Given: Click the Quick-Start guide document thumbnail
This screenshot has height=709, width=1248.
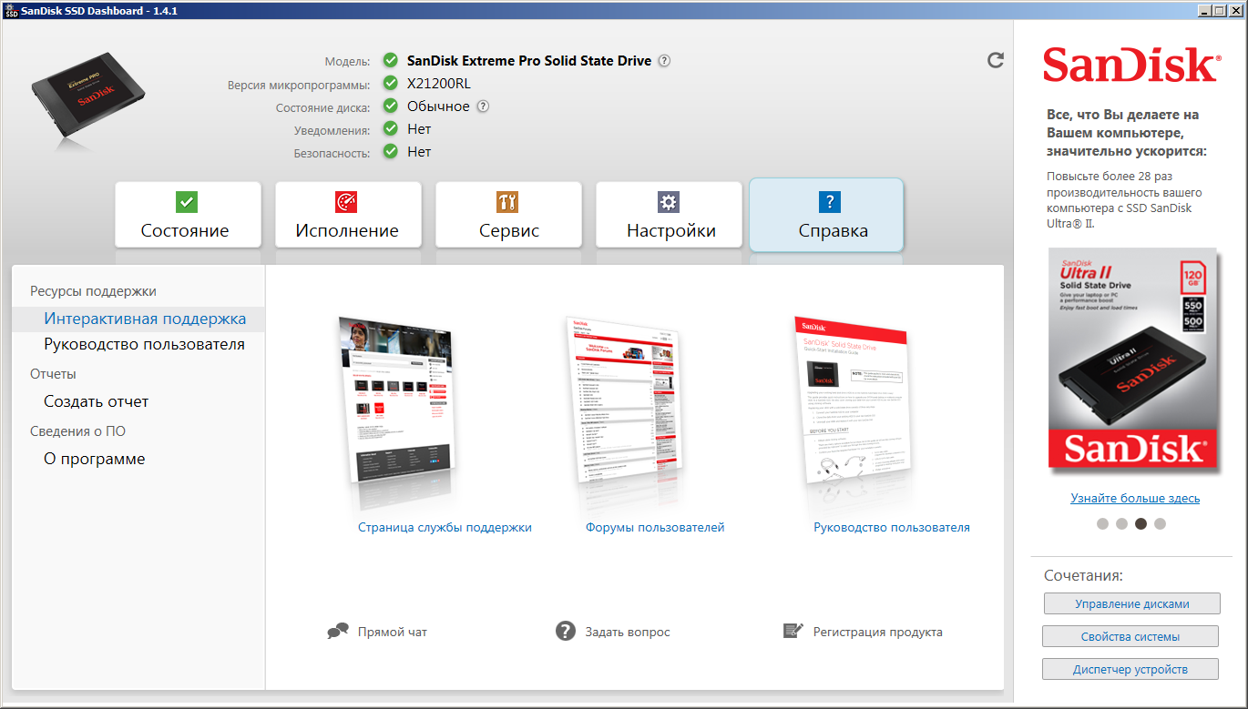Looking at the screenshot, I should pyautogui.click(x=854, y=400).
